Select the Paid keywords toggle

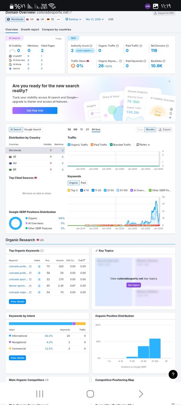[83, 183]
